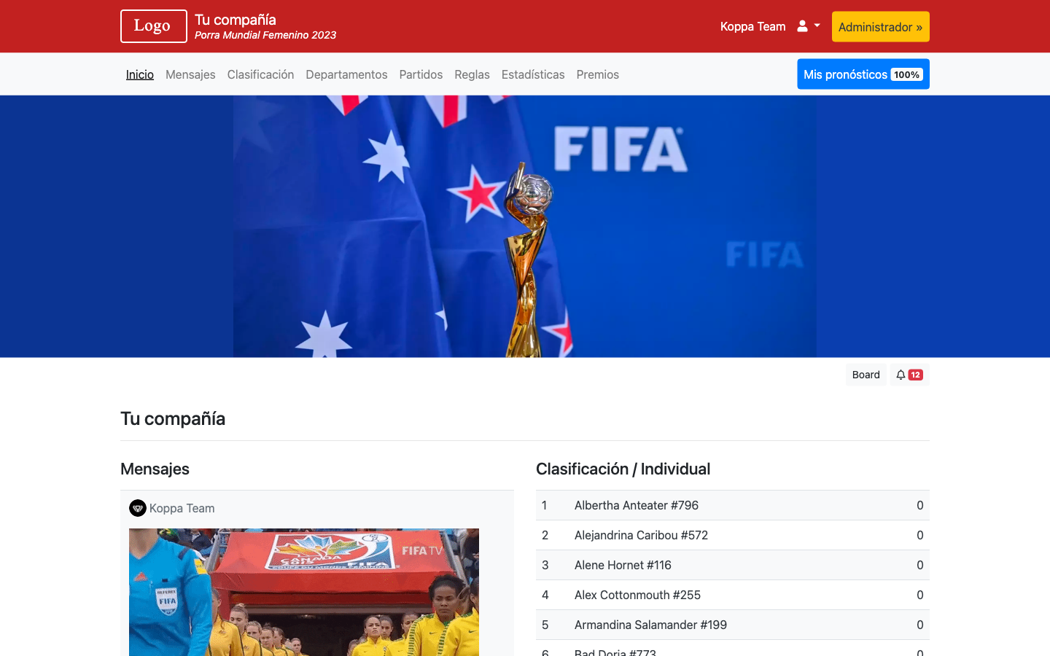This screenshot has width=1050, height=656.
Task: Open the Partidos section
Action: click(x=421, y=74)
